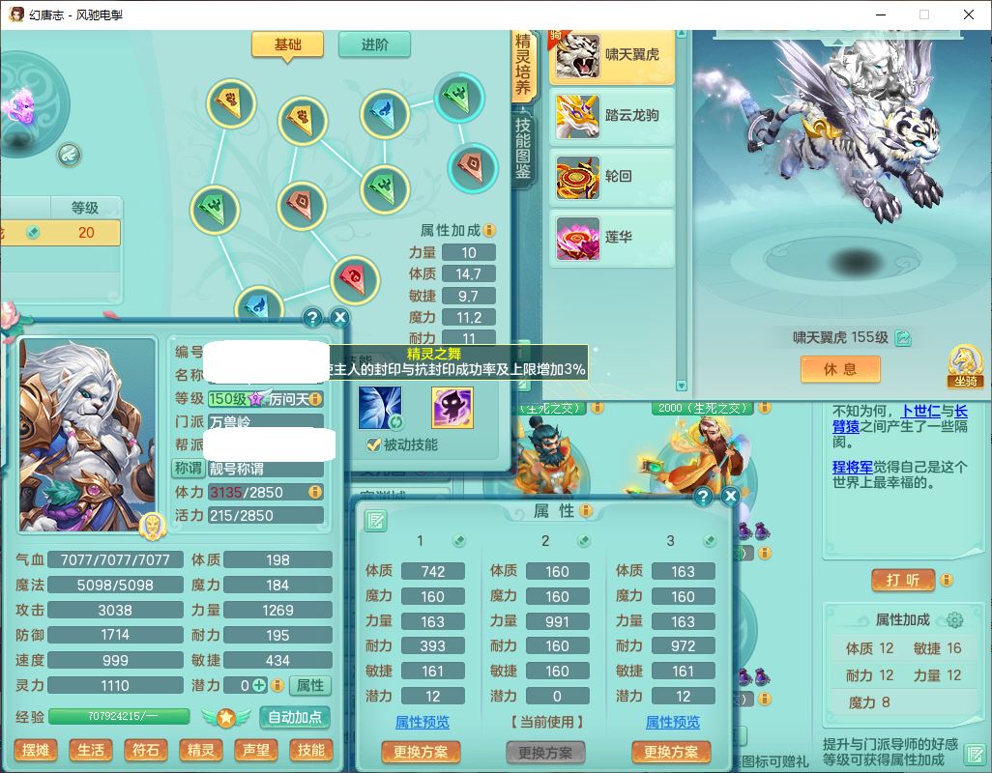Screen dimensions: 992x773
Task: Click 属性预览 link under scheme 3
Action: coord(673,722)
